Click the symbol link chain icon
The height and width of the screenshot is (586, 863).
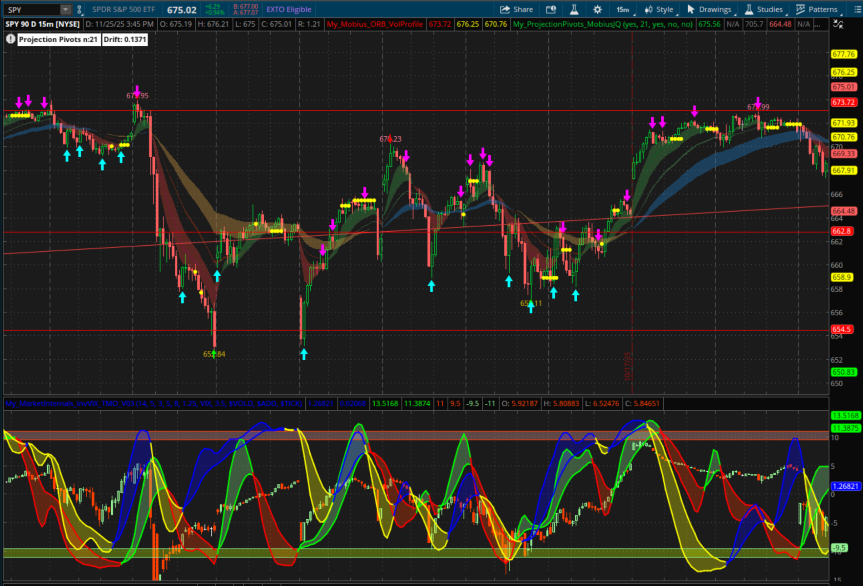tap(79, 10)
